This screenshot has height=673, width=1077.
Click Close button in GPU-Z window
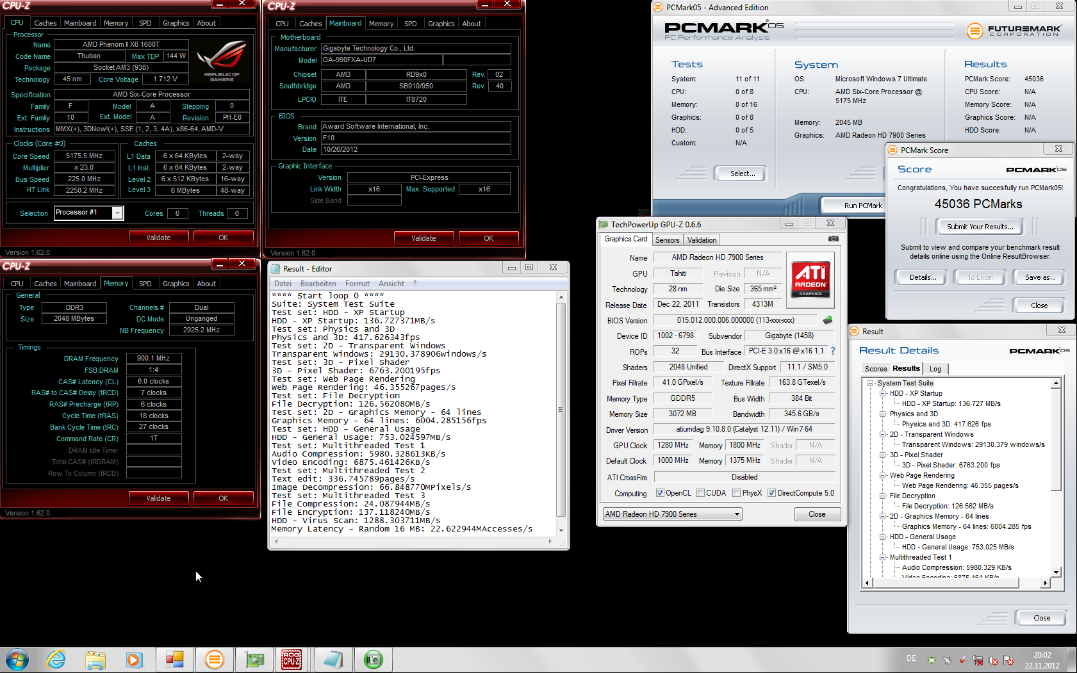click(817, 514)
